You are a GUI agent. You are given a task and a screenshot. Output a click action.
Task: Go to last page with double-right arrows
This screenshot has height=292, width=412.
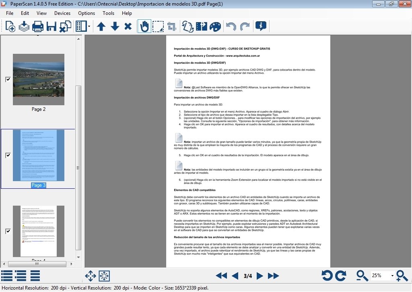click(x=273, y=276)
